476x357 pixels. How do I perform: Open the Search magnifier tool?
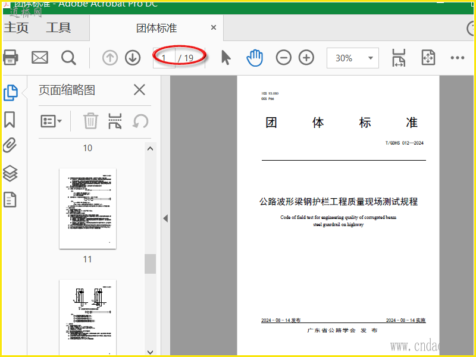[68, 58]
